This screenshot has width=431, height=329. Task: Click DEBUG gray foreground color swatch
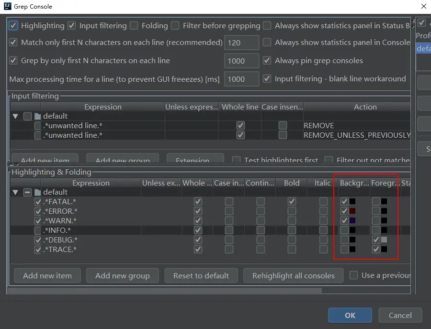click(384, 240)
